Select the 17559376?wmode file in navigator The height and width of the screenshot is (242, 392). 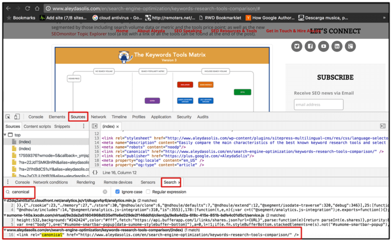point(51,155)
